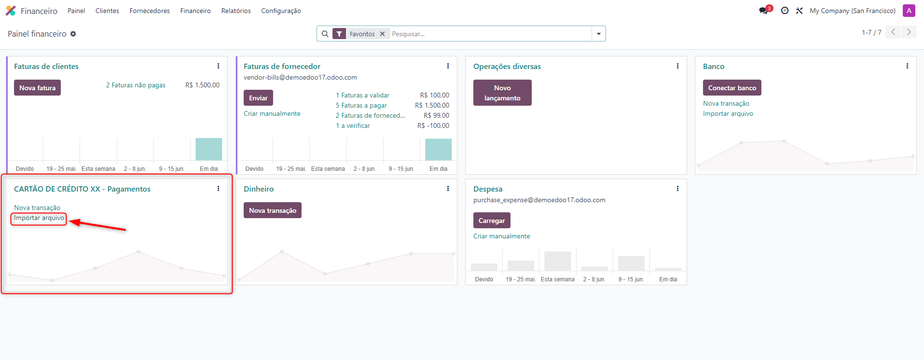Click Esta semana bar in Despesa chart
The width and height of the screenshot is (924, 360).
558,261
